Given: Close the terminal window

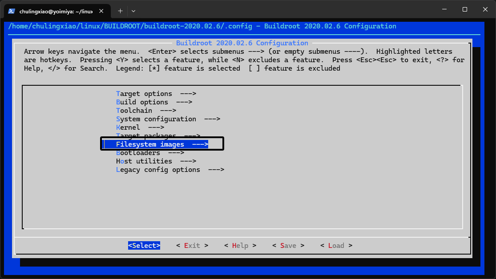Looking at the screenshot, I should tap(485, 9).
